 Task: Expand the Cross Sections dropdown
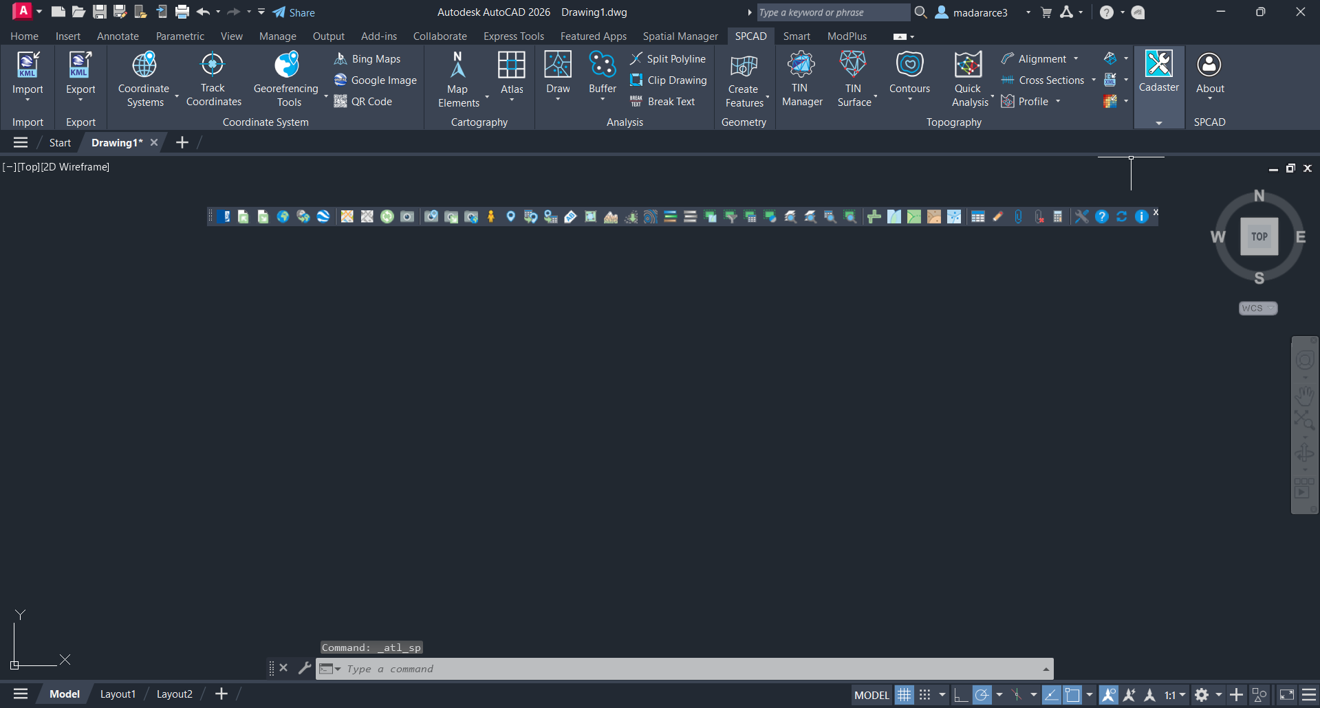pos(1094,80)
